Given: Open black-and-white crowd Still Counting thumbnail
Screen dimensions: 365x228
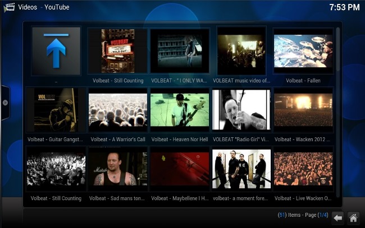Looking at the screenshot, I should coord(56,169).
